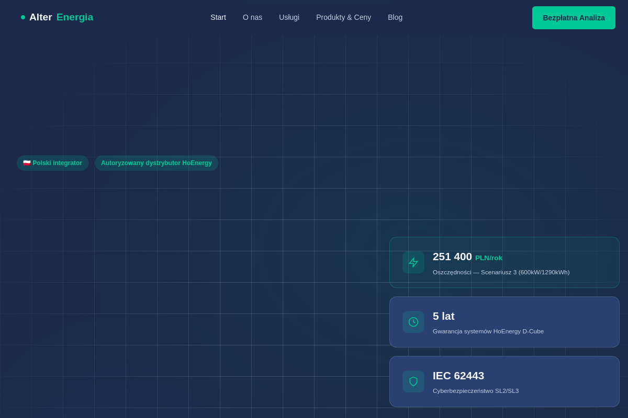Open the Usługi navigation link
Viewport: 628px width, 418px height.
289,17
